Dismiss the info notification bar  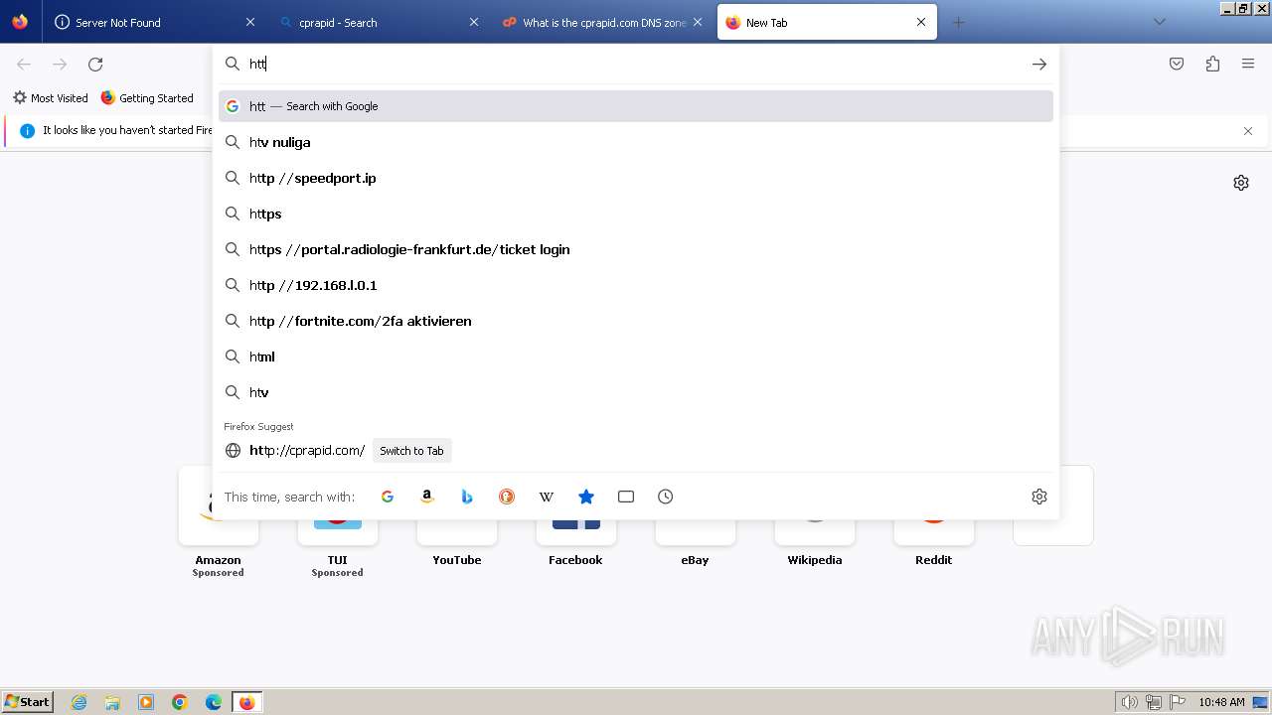point(1248,131)
